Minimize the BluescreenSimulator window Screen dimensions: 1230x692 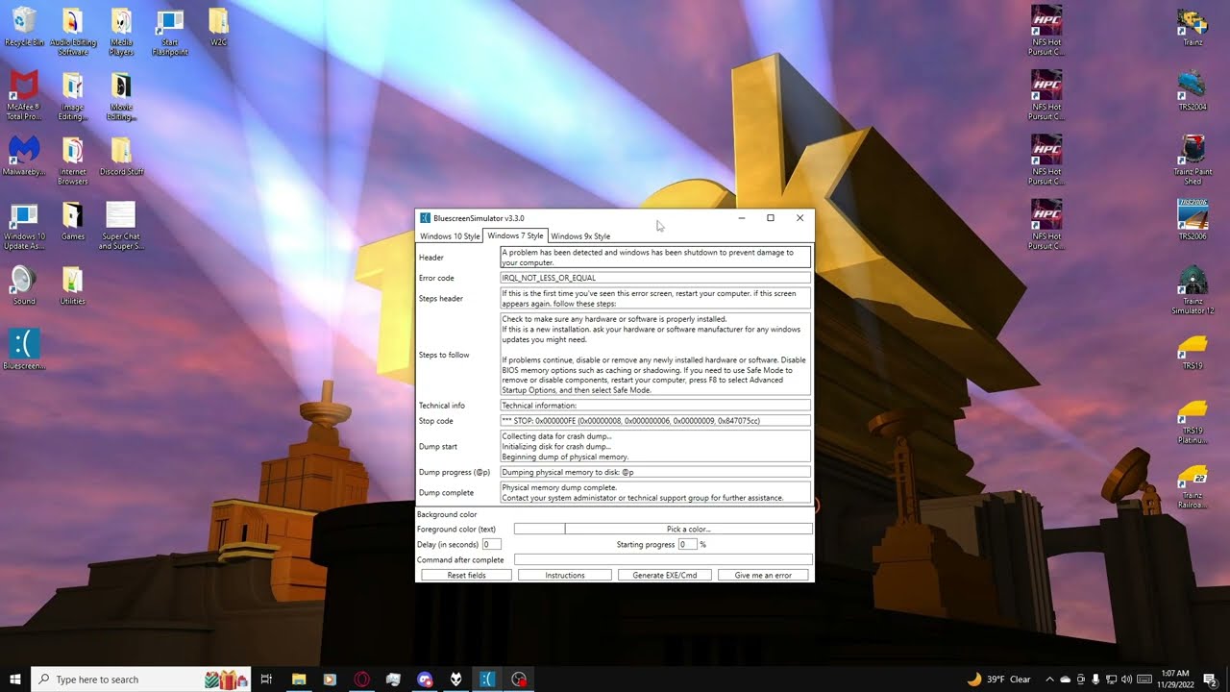(x=742, y=218)
